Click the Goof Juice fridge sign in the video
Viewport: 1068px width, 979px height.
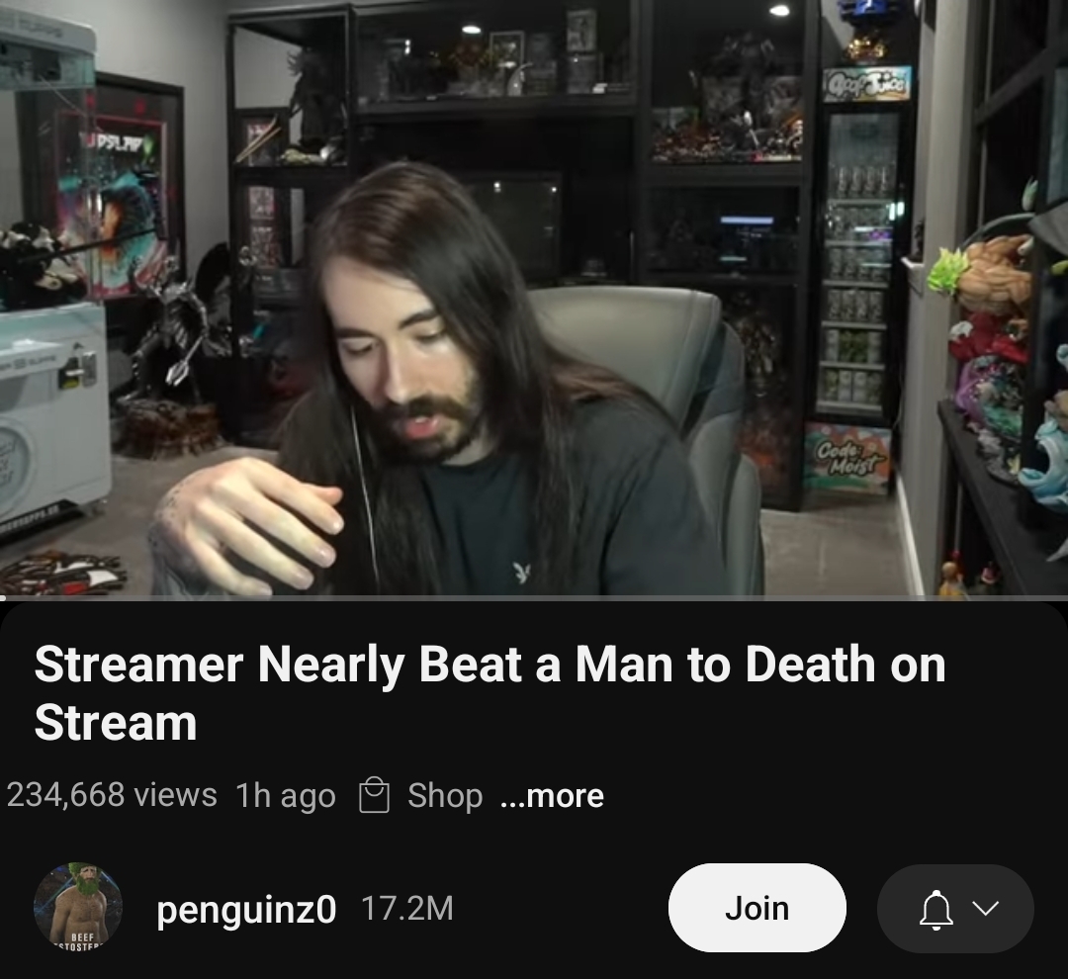[x=866, y=84]
